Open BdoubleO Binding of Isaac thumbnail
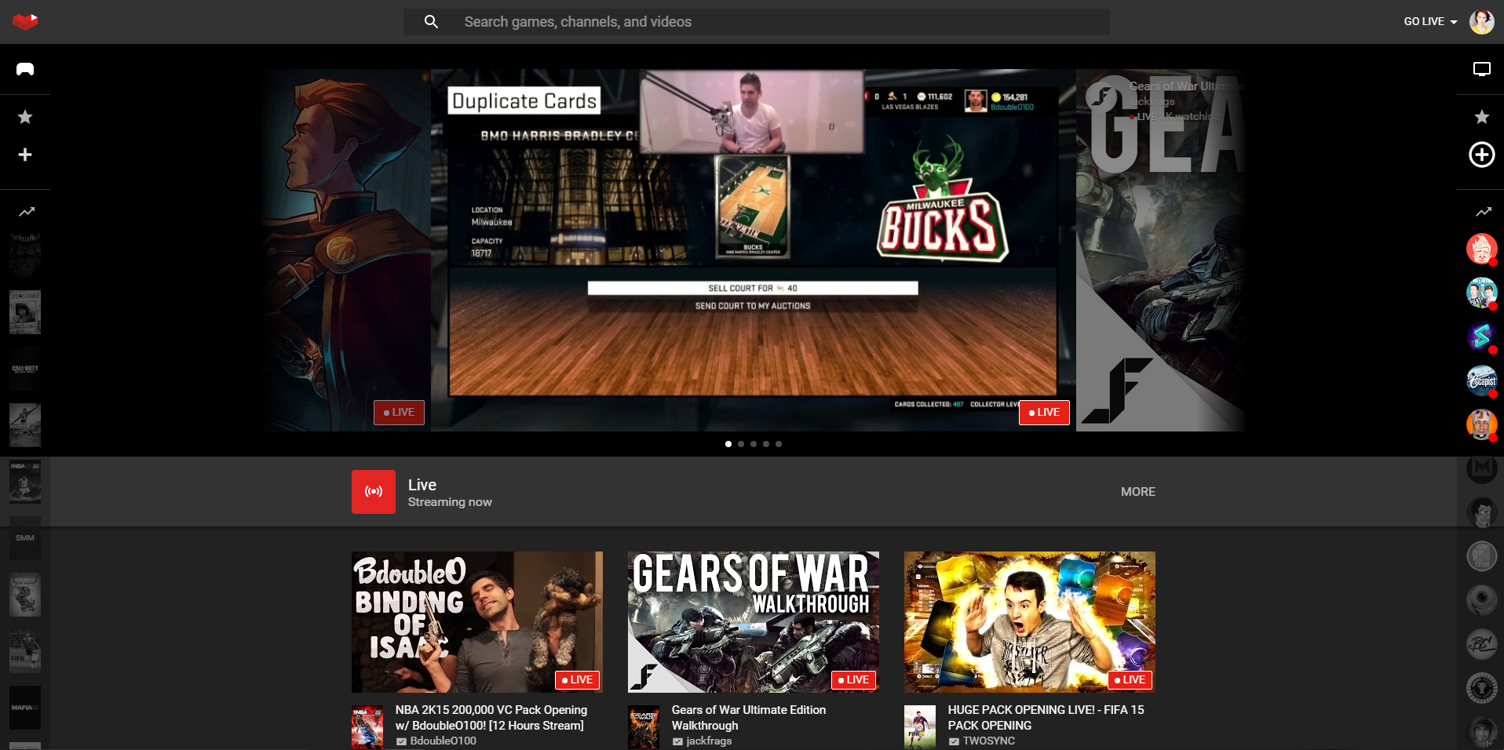 pos(477,622)
